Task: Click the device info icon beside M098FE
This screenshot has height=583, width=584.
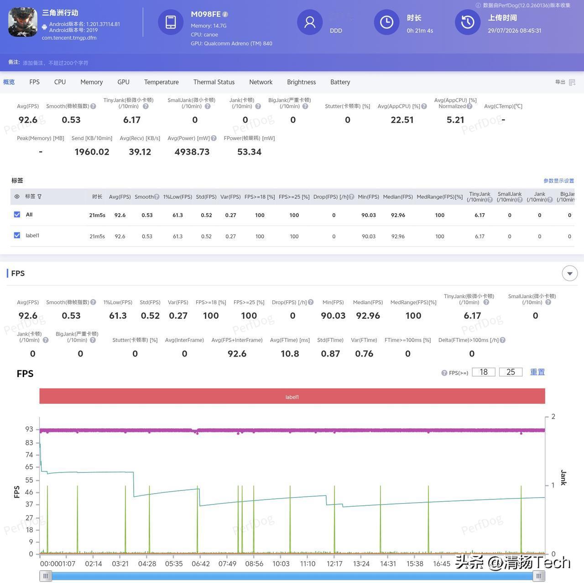Action: (225, 14)
